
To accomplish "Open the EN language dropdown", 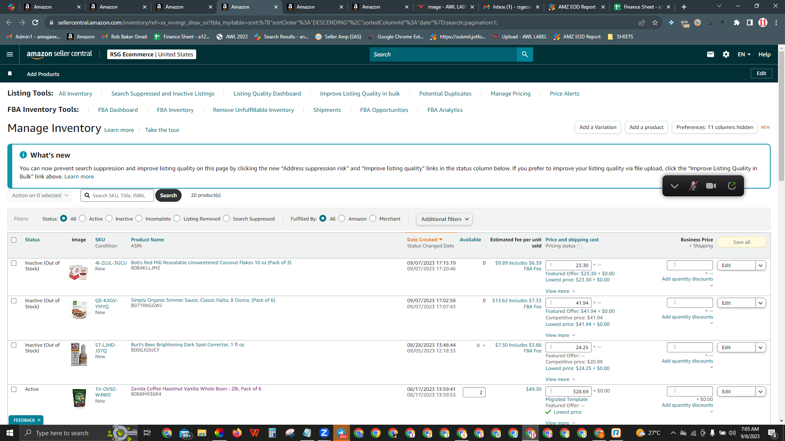I will (744, 54).
